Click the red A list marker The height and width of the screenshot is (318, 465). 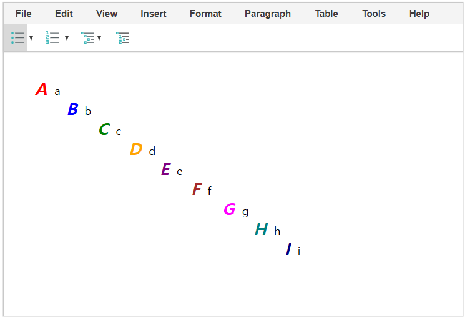coord(41,89)
